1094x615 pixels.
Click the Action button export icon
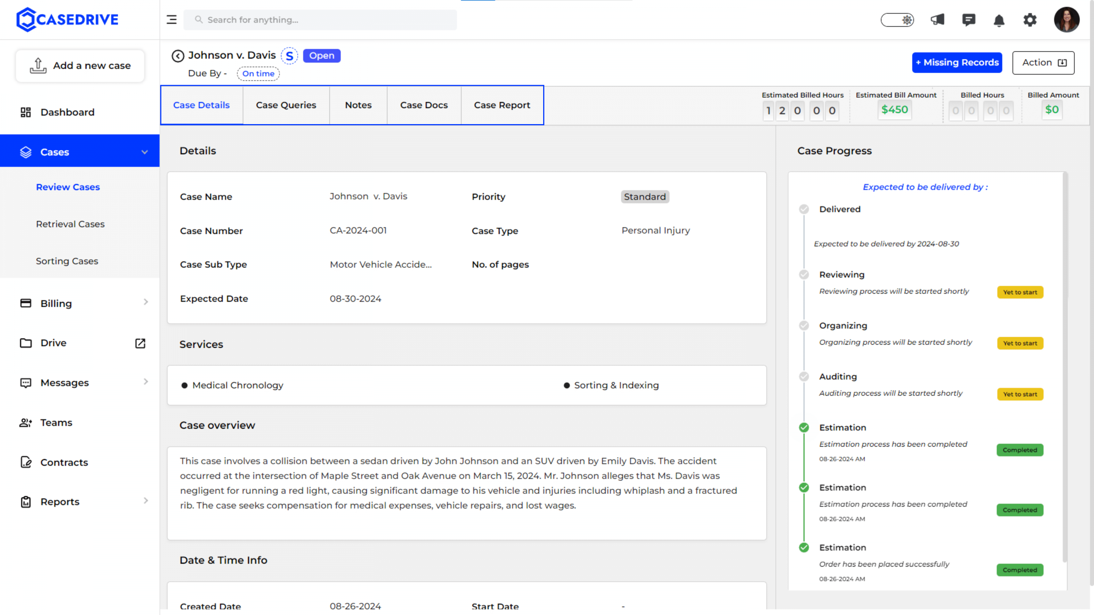click(1062, 63)
